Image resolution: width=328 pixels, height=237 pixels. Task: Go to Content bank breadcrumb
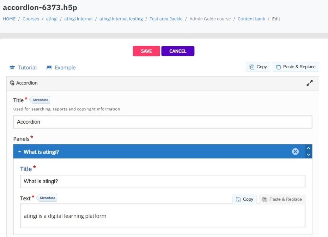(x=251, y=19)
